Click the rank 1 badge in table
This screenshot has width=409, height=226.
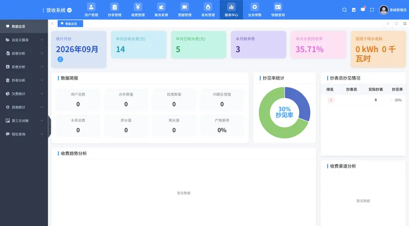(331, 100)
